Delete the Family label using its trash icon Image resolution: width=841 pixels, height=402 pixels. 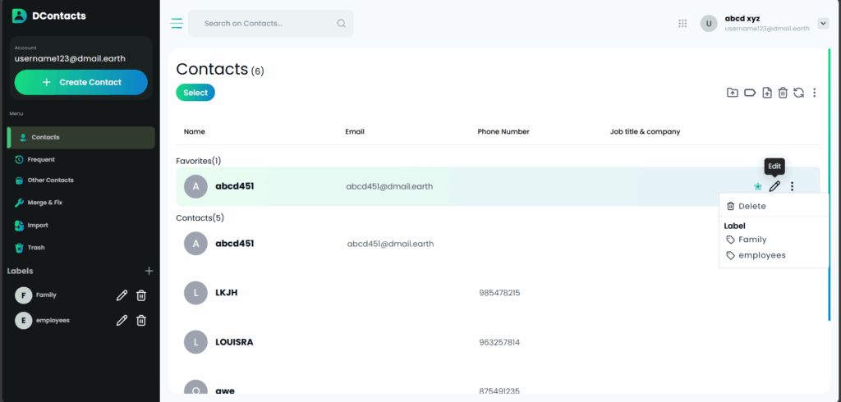coord(141,295)
